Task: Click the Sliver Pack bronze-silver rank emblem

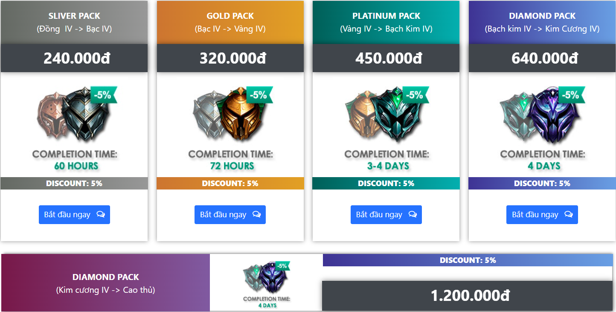Action: click(x=73, y=114)
